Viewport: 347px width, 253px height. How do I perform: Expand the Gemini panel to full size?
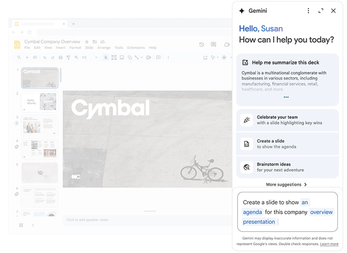(321, 11)
